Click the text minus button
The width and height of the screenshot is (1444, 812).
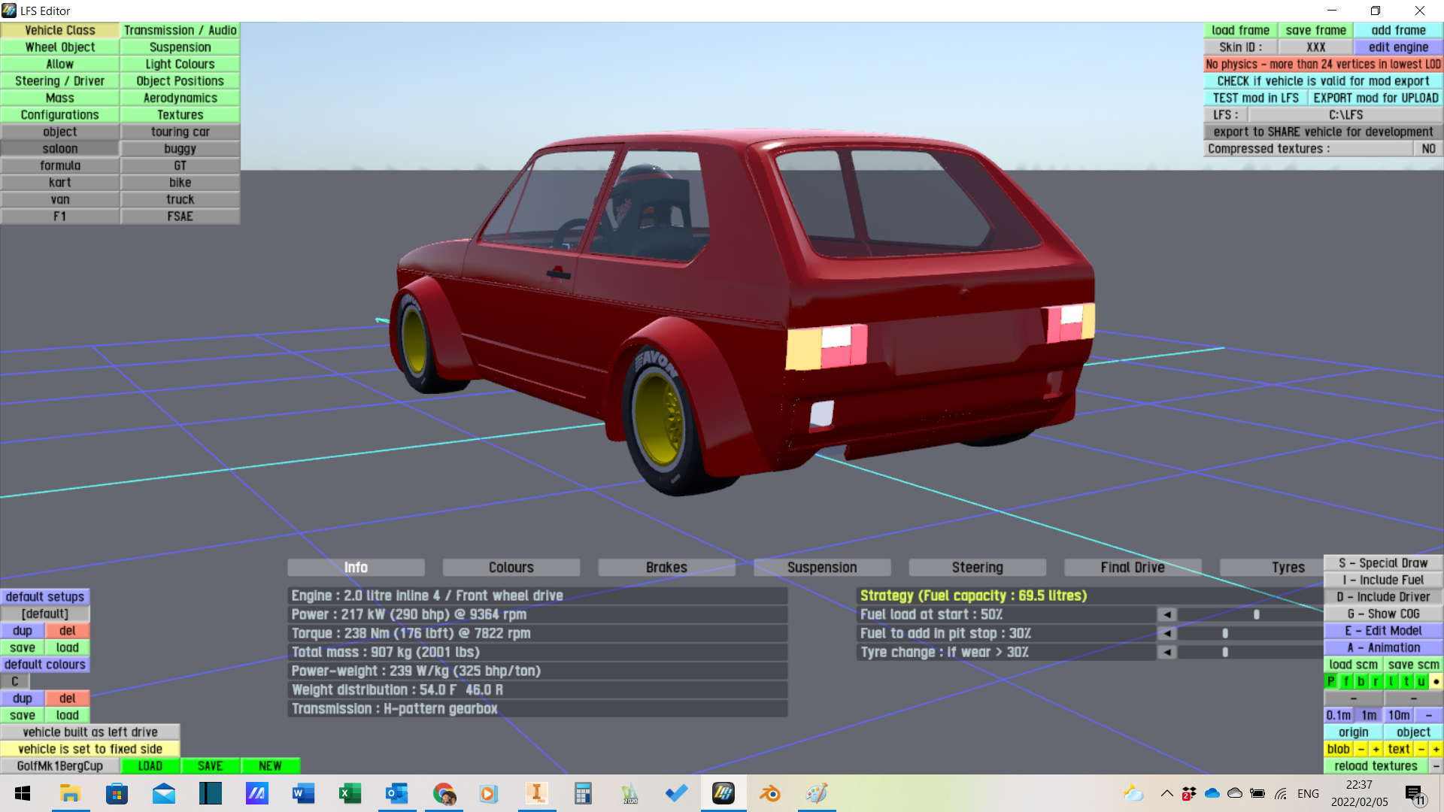click(1421, 749)
